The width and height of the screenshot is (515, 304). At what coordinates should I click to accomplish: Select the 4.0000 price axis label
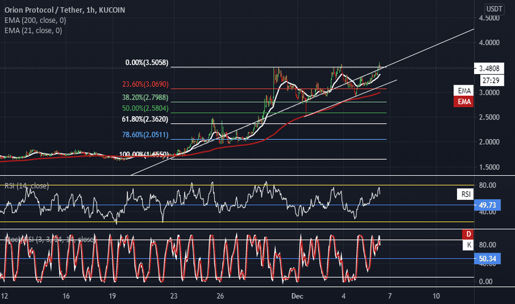[x=489, y=43]
